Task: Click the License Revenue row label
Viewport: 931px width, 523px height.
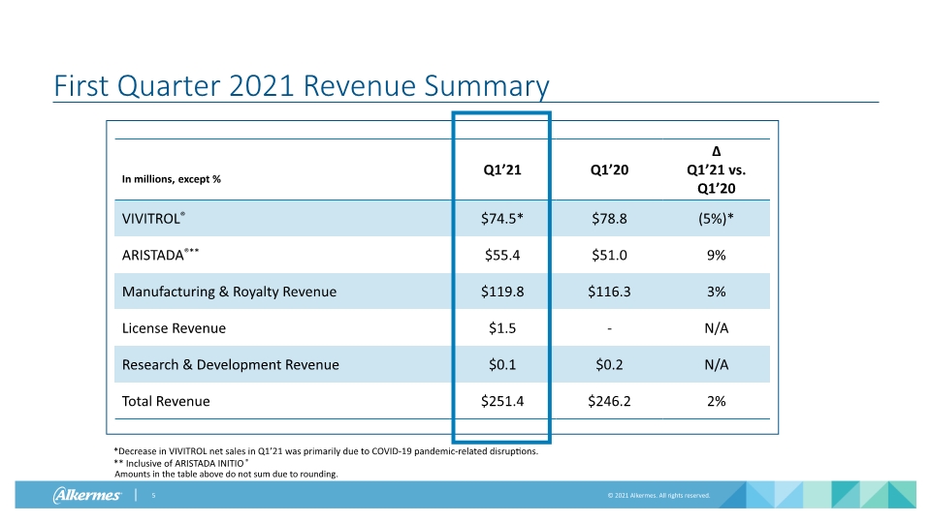Action: pos(174,328)
